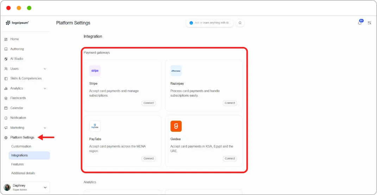Click the PayTabs logo tile
Image resolution: width=377 pixels, height=195 pixels.
[x=95, y=126]
